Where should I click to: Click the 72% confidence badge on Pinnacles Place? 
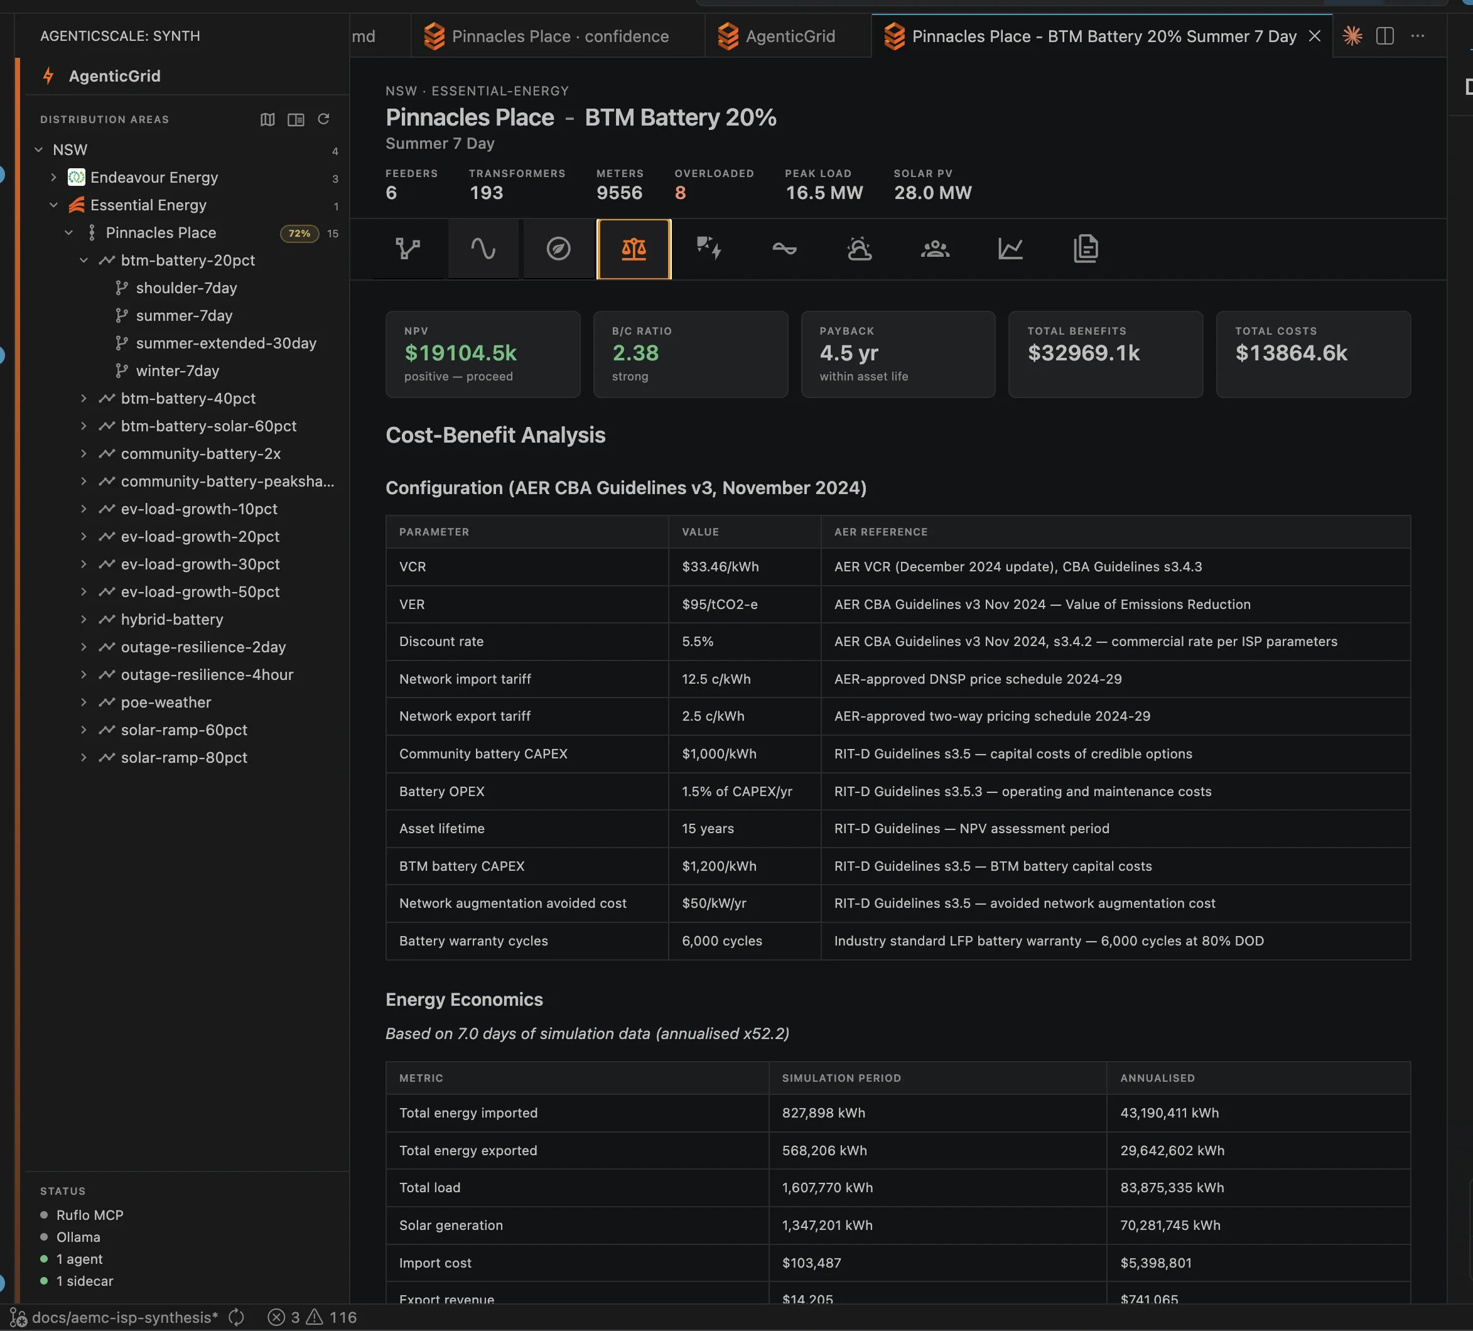[x=299, y=233]
